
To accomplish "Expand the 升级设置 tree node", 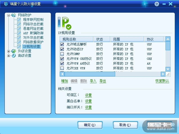I will pos(8,51).
